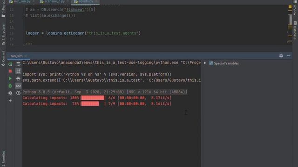Click the word "fishmeal" in the code
The image size is (298, 167).
click(x=75, y=10)
